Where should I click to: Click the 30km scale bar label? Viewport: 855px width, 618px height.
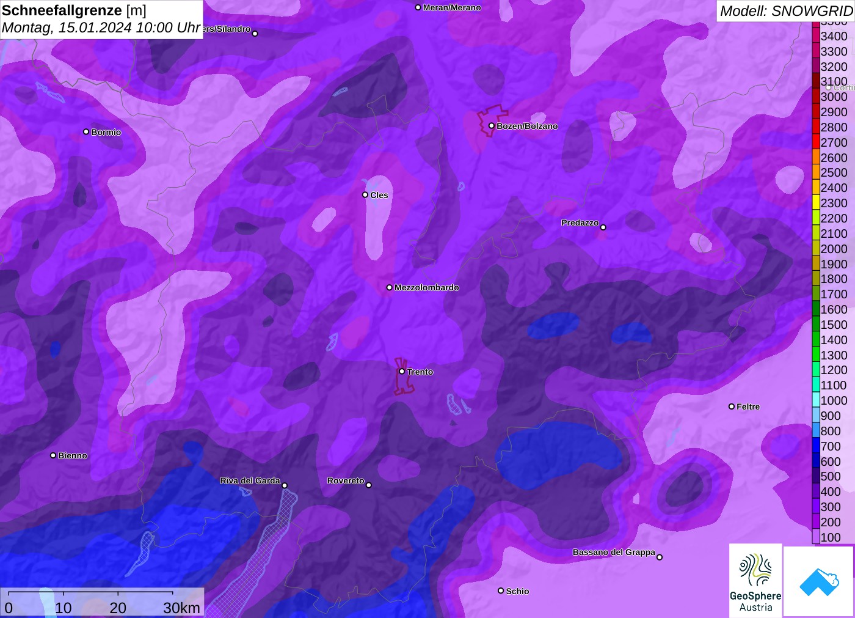[x=181, y=608]
